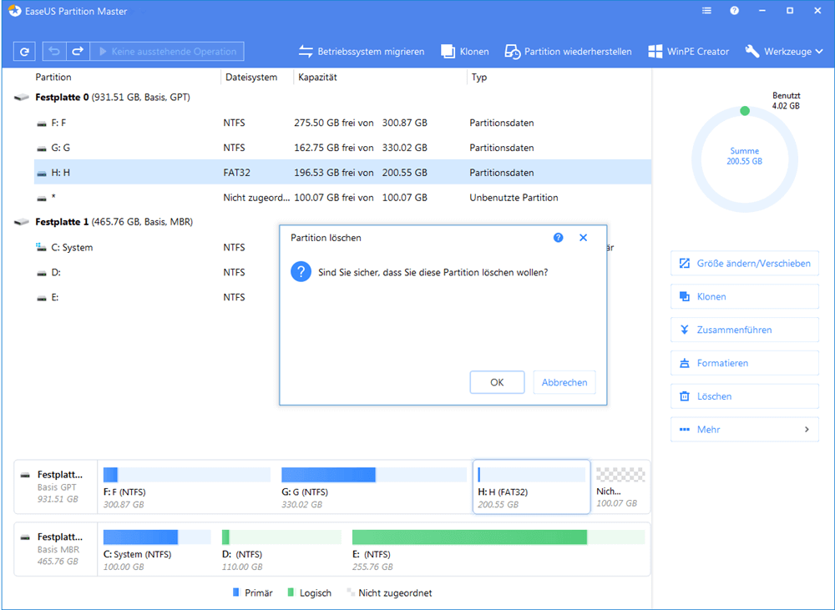Image resolution: width=835 pixels, height=610 pixels.
Task: Open the Betriebssystem migrieren menu item
Action: [x=372, y=52]
